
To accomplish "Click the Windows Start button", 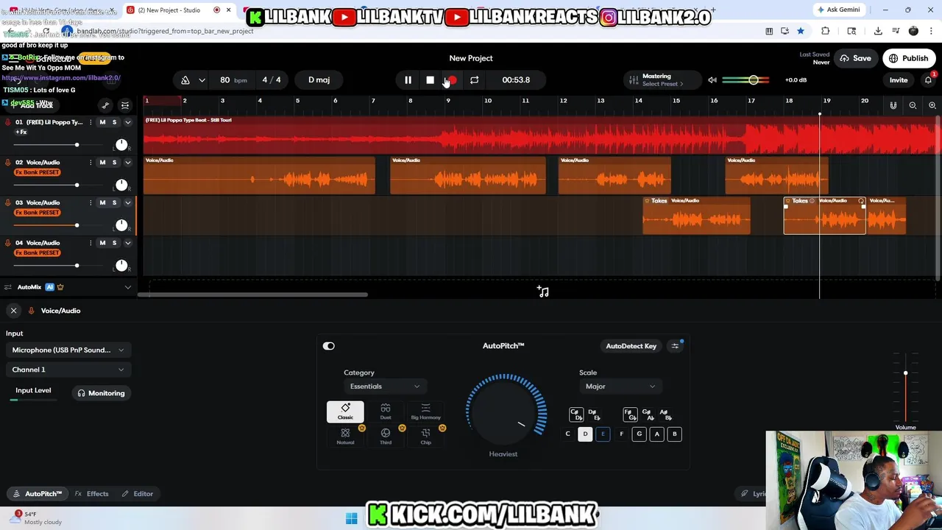I will [x=351, y=518].
